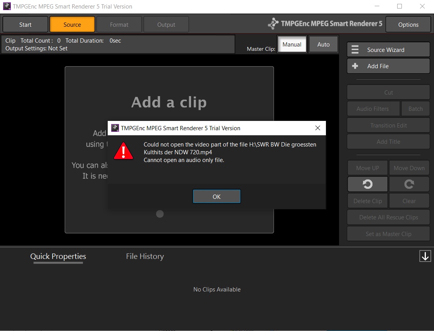Click the 'Output Settings: Not Set' text
Image resolution: width=434 pixels, height=331 pixels.
pos(36,48)
